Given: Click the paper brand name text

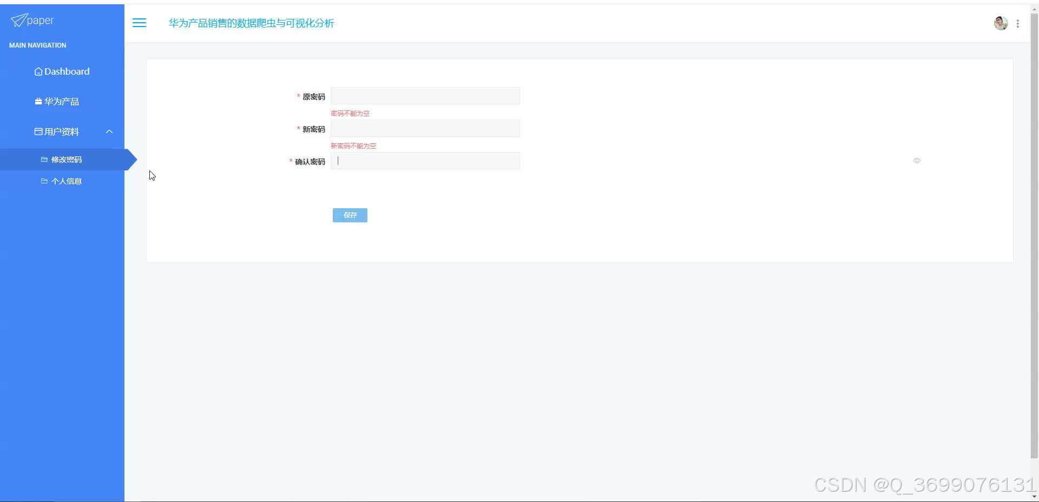Looking at the screenshot, I should coord(40,21).
